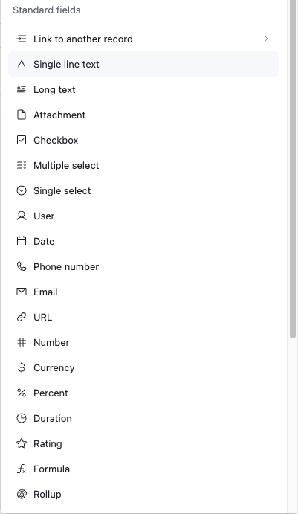The height and width of the screenshot is (514, 298).
Task: Select the User field type
Action: tap(143, 216)
